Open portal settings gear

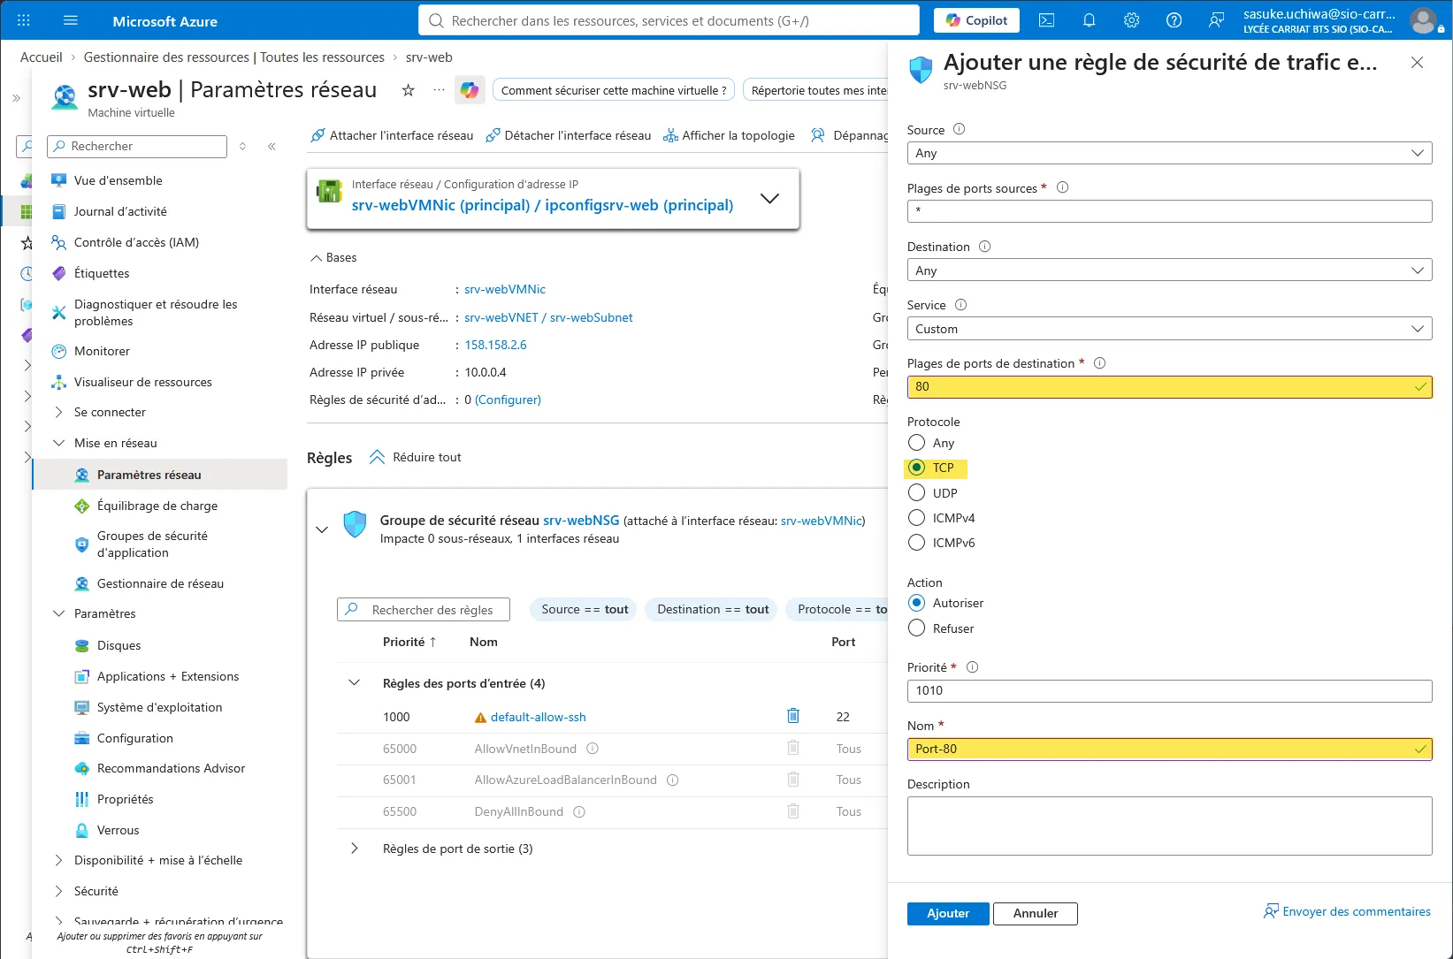(1131, 20)
